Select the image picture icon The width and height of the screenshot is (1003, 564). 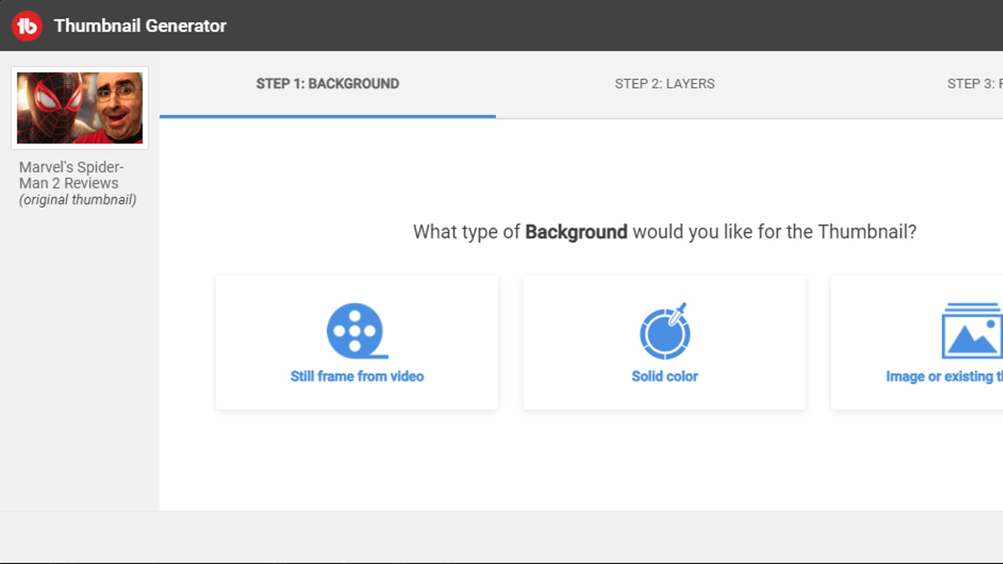(972, 331)
